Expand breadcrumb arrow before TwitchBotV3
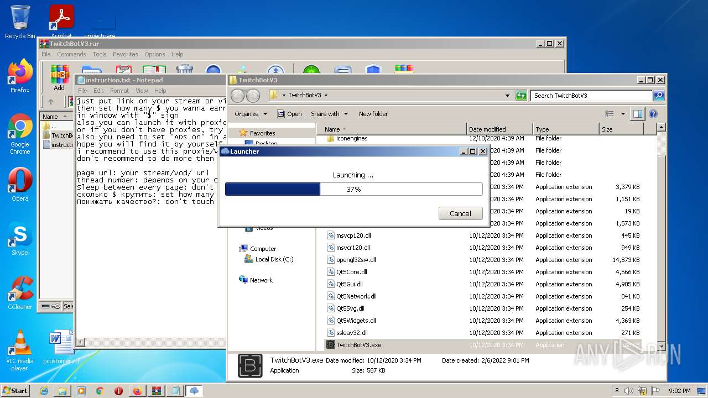Viewport: 708px width, 398px height. point(284,95)
